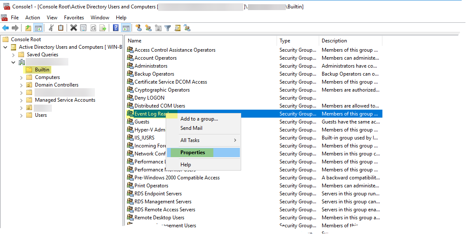Expand the Domain Controllers tree node

(x=22, y=85)
